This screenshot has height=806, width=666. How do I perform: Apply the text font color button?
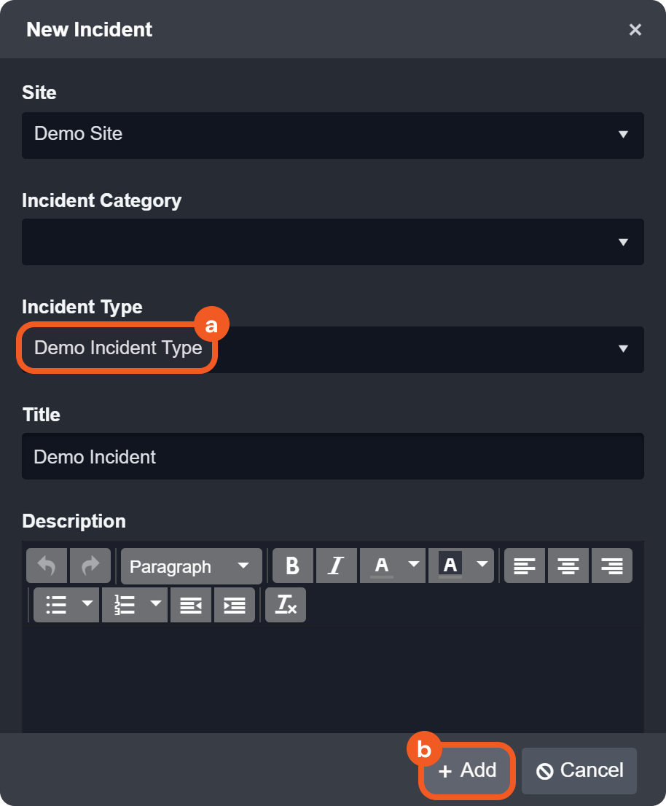pos(382,566)
